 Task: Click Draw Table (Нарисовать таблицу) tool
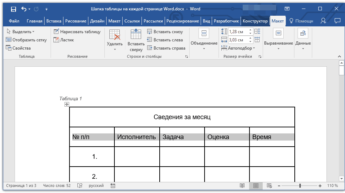(77, 32)
